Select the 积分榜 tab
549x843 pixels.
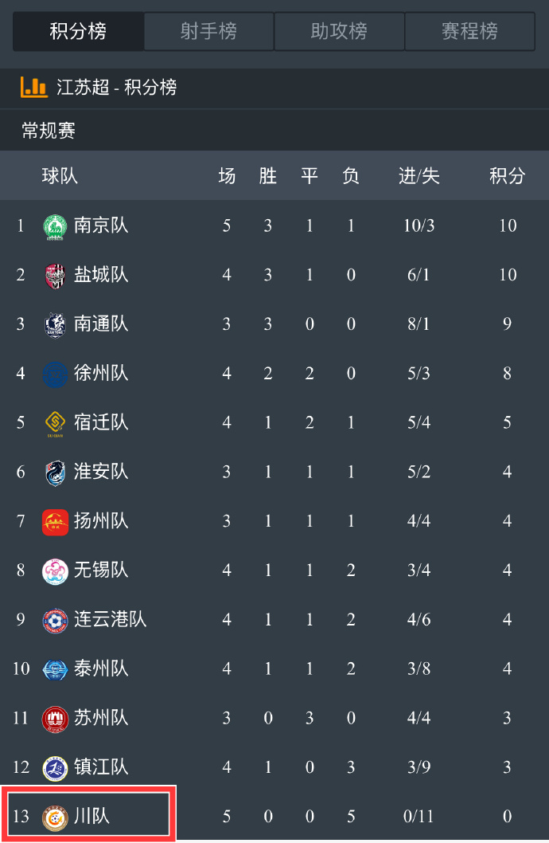point(78,32)
